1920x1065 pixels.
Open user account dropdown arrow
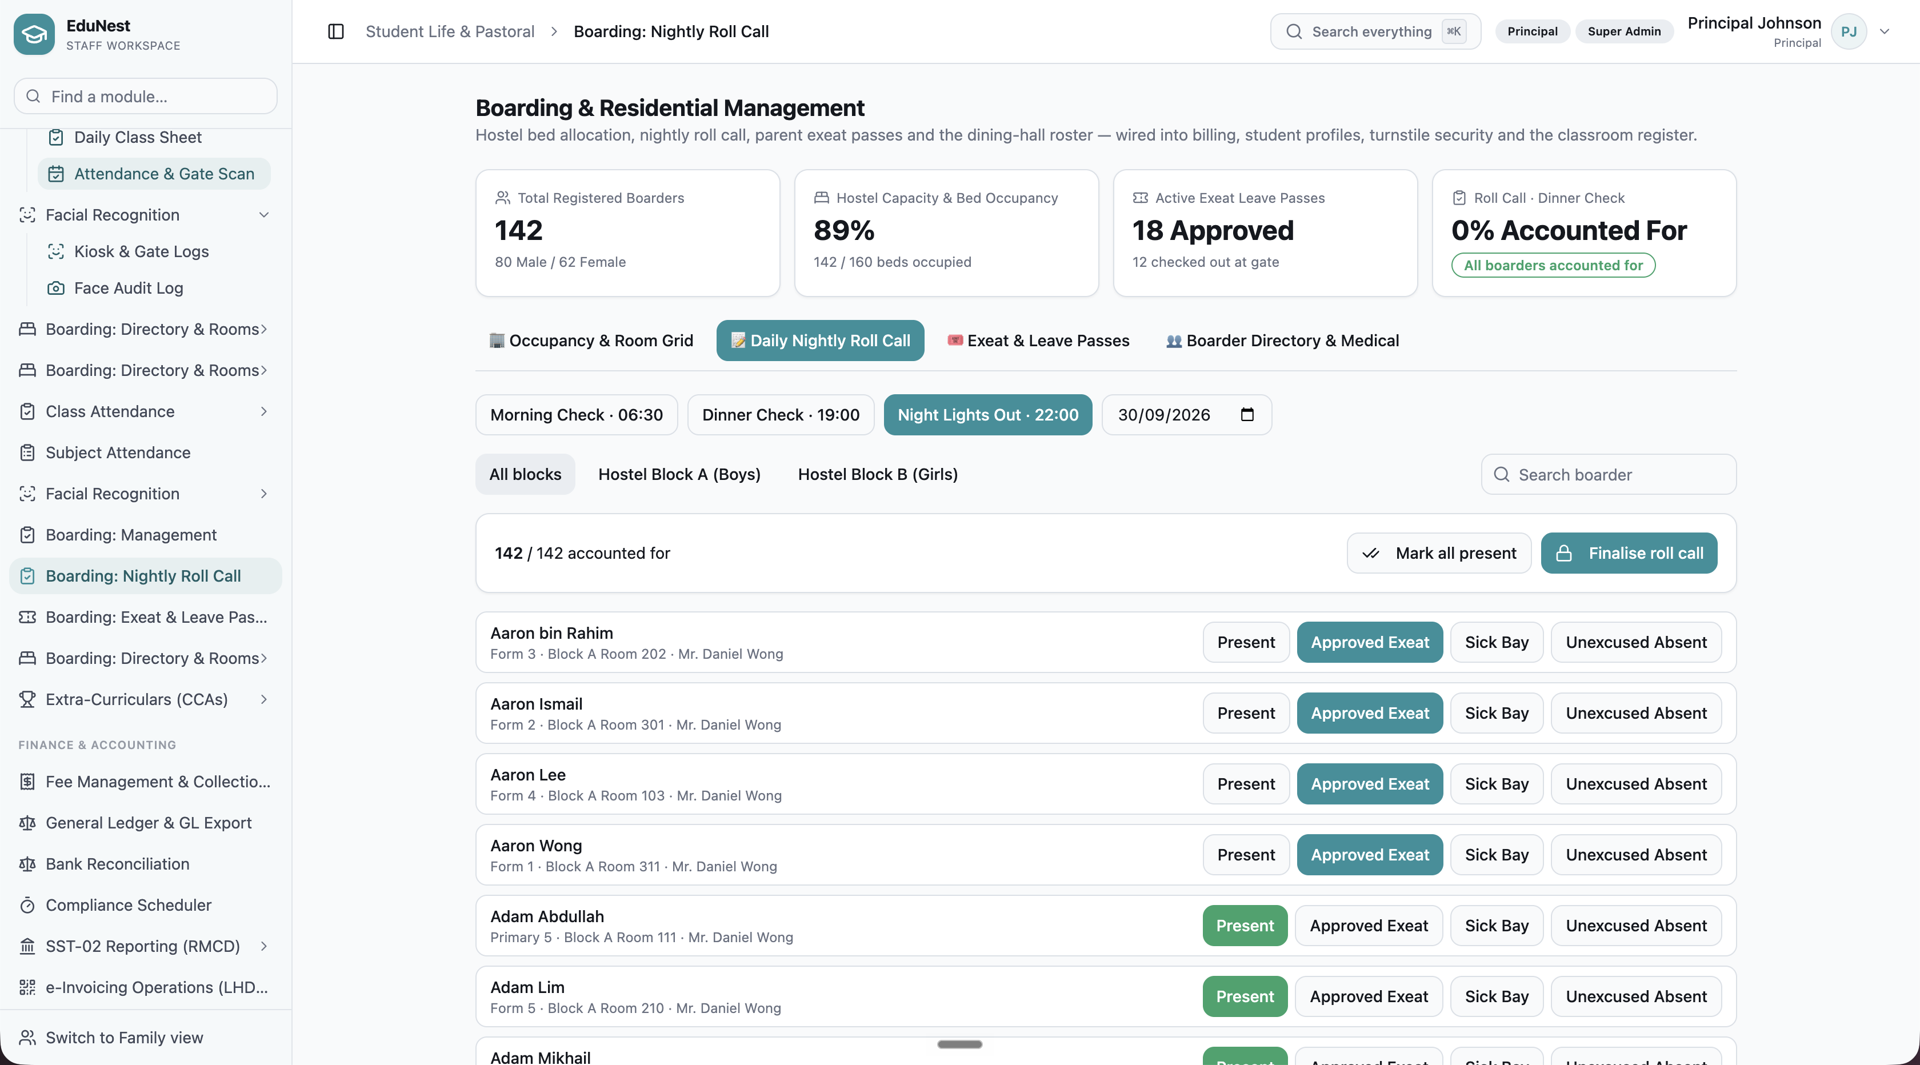click(1884, 31)
